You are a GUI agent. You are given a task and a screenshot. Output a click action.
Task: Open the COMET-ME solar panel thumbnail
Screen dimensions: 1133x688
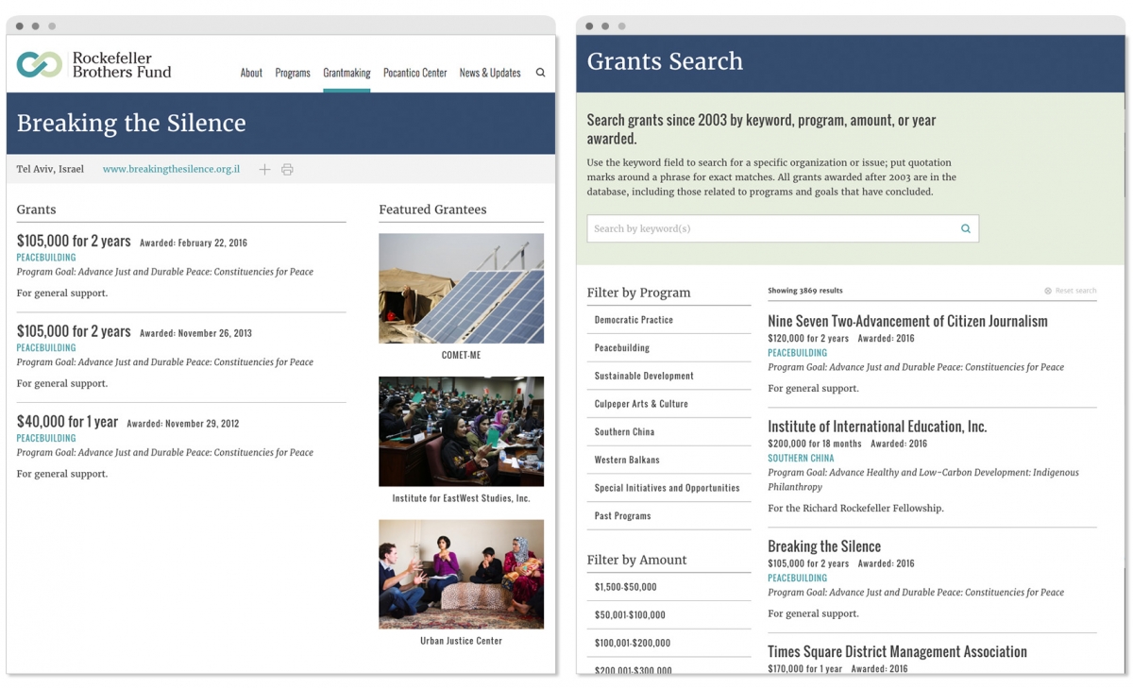[461, 288]
